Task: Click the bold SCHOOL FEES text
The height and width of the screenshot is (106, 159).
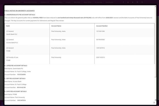Action: tap(38, 18)
